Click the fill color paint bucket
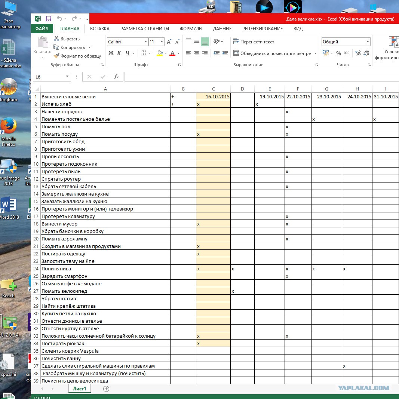The image size is (399, 399). point(160,53)
